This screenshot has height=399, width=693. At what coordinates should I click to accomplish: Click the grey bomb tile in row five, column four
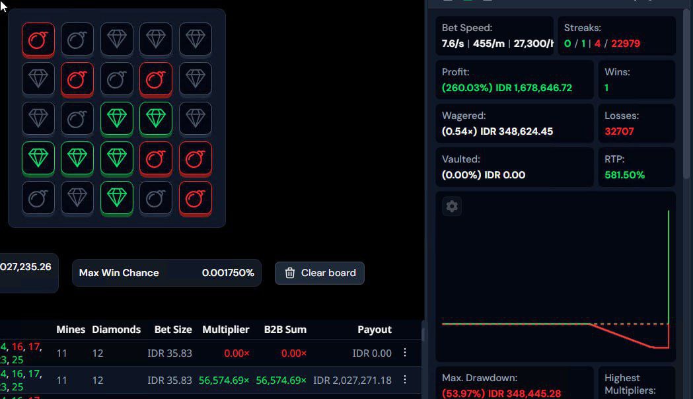pyautogui.click(x=155, y=198)
